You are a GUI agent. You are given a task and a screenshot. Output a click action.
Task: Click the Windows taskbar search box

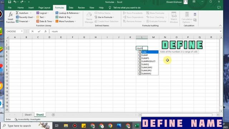(26, 126)
